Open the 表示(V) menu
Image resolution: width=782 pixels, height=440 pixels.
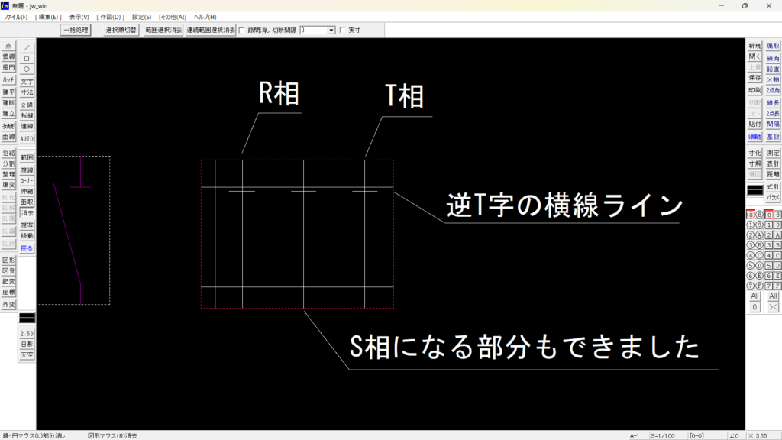[x=79, y=17]
